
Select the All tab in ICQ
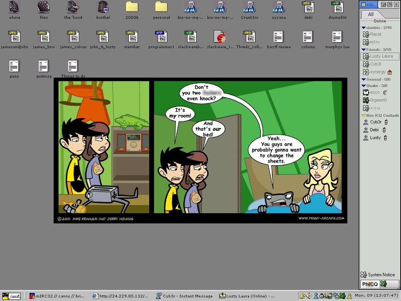[370, 14]
